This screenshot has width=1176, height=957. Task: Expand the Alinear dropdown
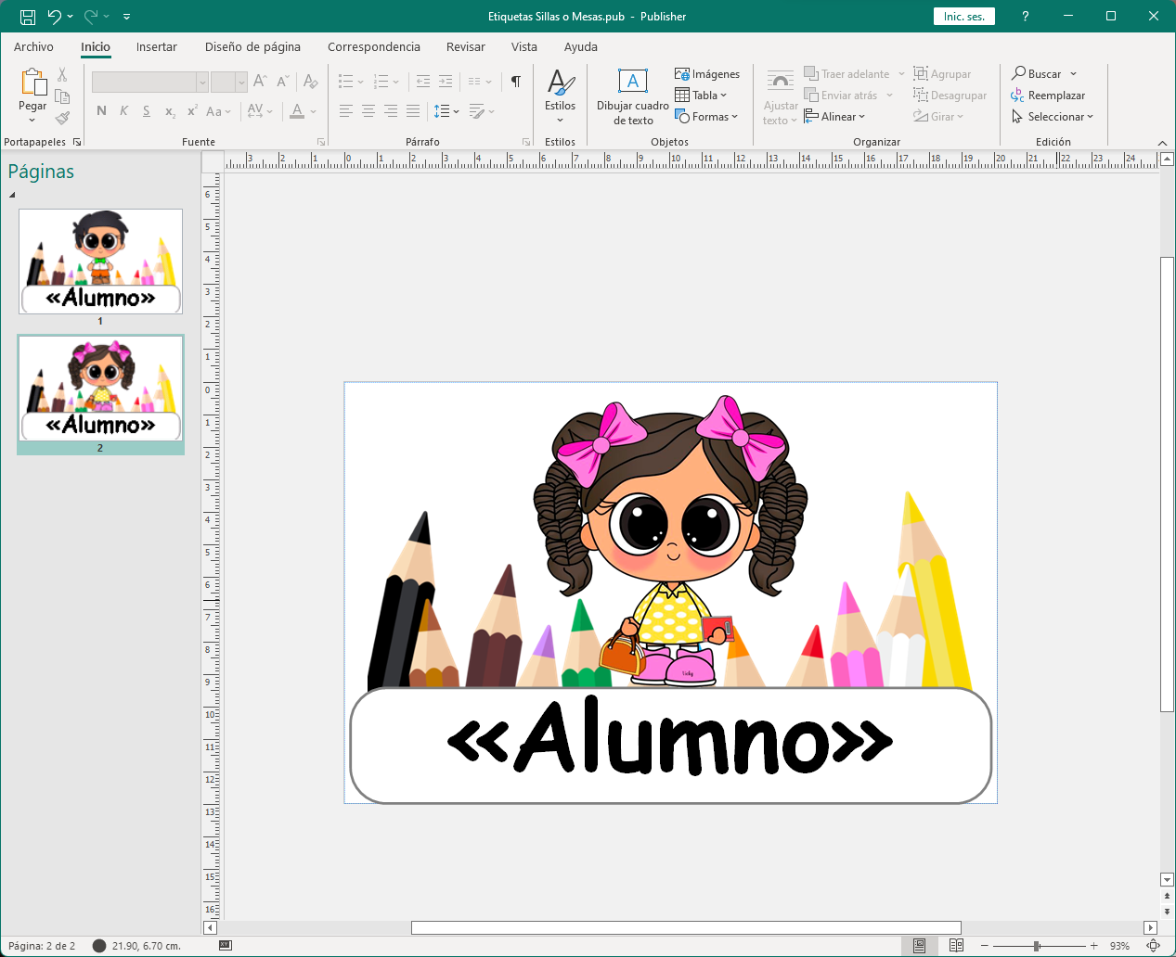[835, 117]
